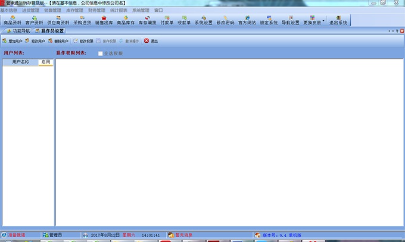Viewport: 405px width, 242px height.
Task: Click the 准备就绪 status text
Action: point(17,235)
